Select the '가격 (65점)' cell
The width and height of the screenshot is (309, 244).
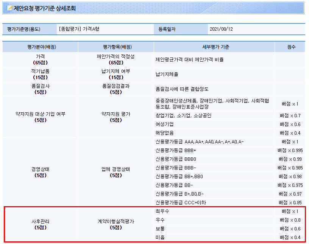pos(41,60)
